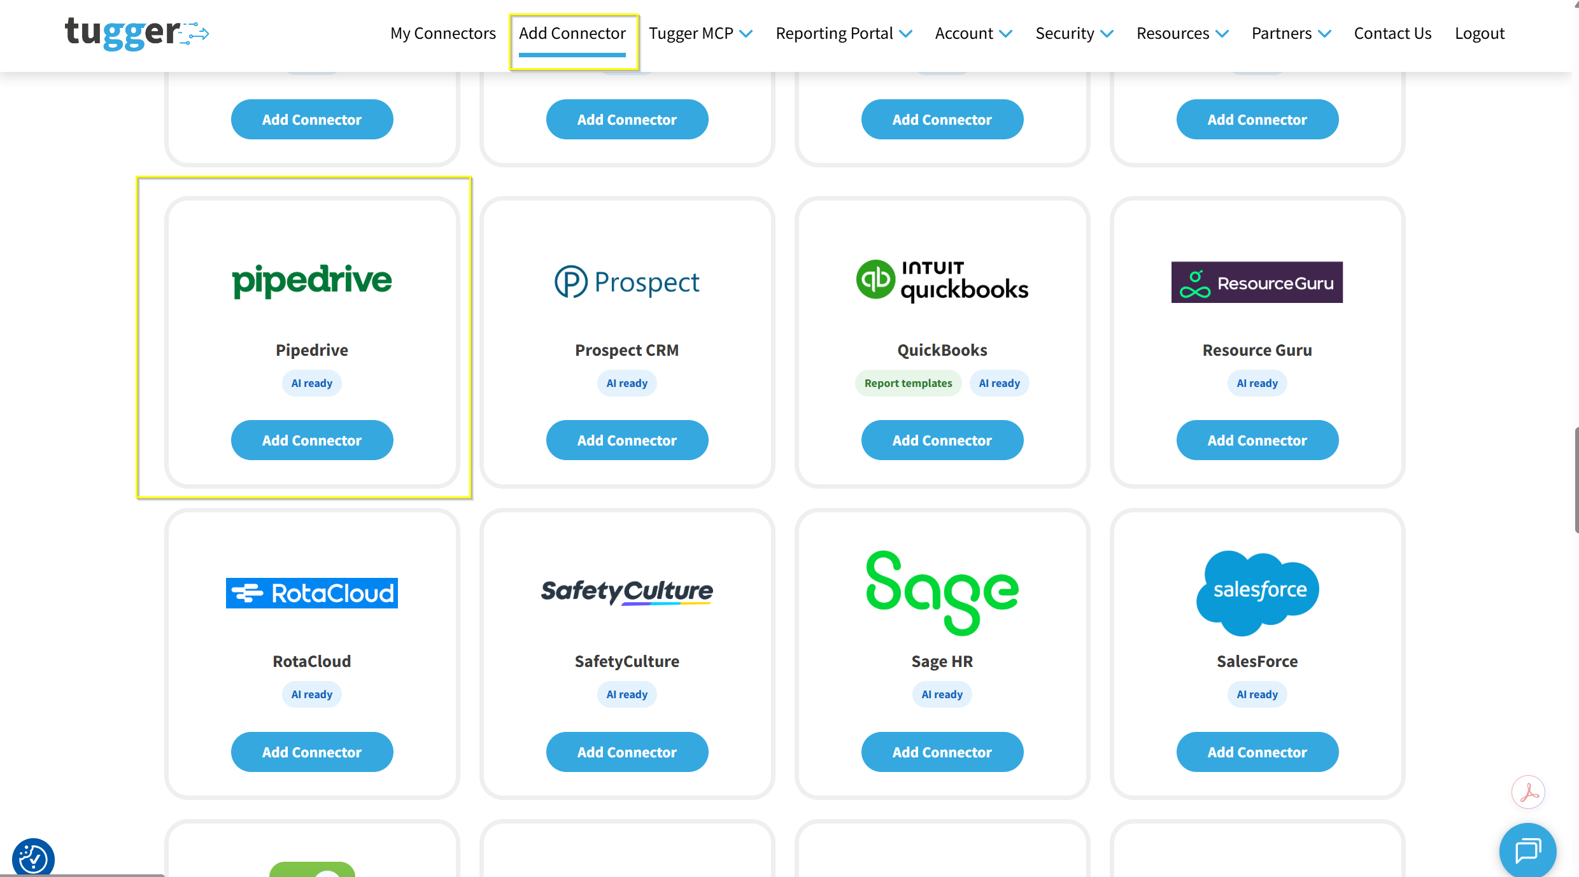The height and width of the screenshot is (877, 1579).
Task: Open the chat widget icon
Action: pyautogui.click(x=1527, y=850)
